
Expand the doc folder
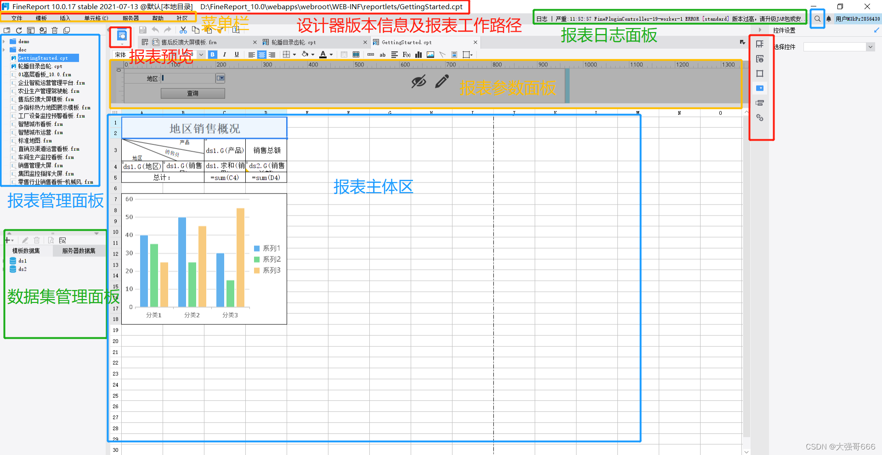pos(4,50)
